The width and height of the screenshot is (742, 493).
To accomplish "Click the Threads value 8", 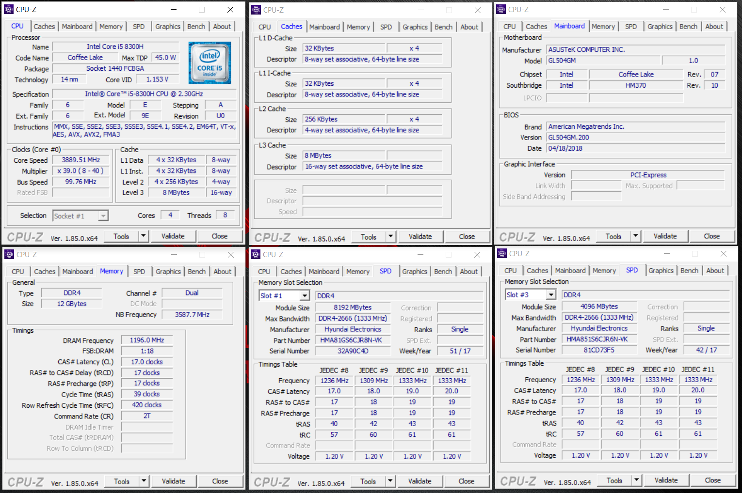I will click(225, 215).
